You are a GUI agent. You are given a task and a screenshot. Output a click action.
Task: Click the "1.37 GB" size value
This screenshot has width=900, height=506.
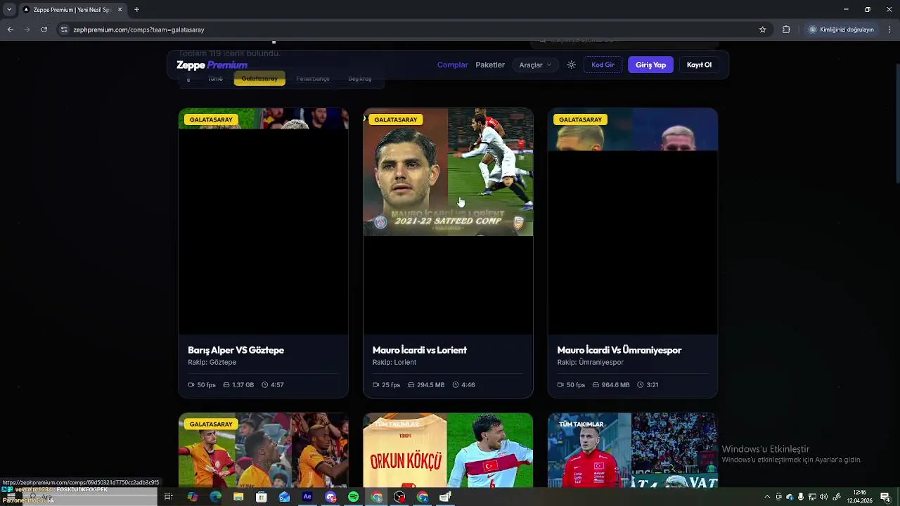click(243, 385)
